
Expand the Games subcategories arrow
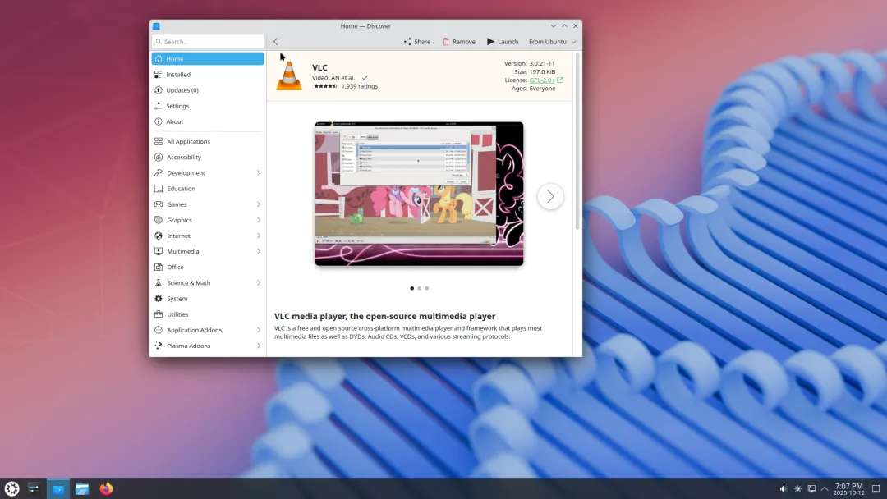point(259,204)
